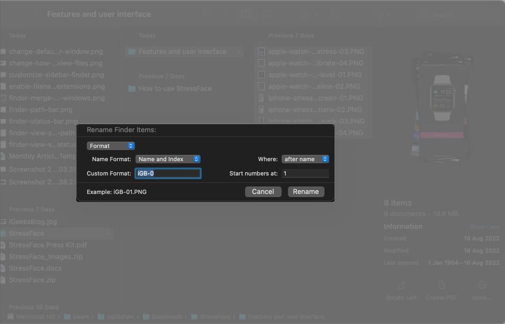Click the Rename button
The image size is (505, 324).
(305, 191)
